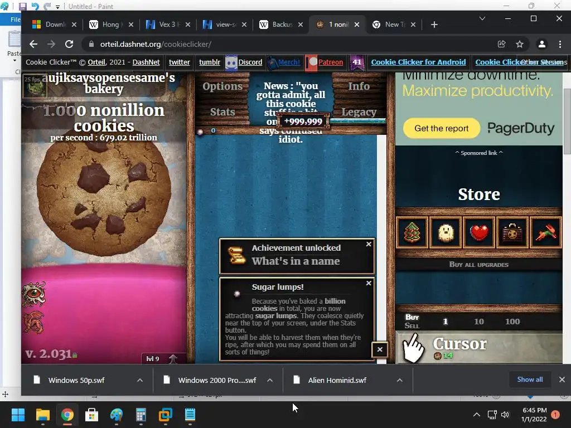Click the eyeball wrinkler creature icon
This screenshot has height=428, width=571.
tap(34, 294)
